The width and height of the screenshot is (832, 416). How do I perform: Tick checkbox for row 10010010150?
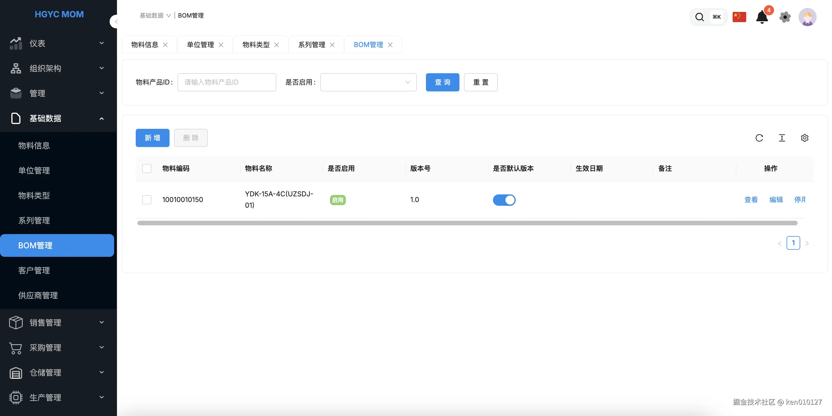147,200
